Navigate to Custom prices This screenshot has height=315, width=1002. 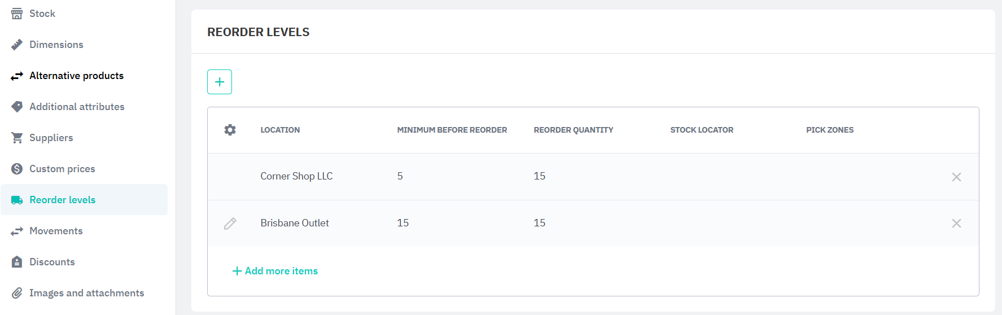click(62, 169)
